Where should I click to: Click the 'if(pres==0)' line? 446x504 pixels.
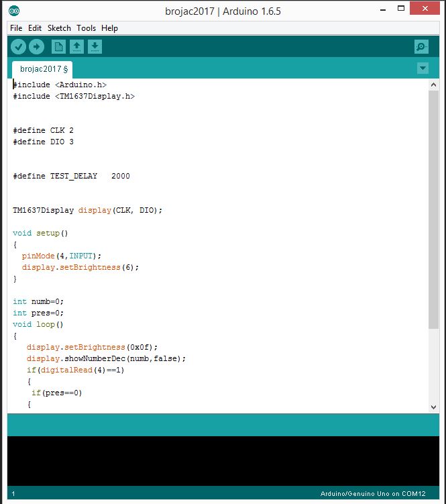point(57,393)
